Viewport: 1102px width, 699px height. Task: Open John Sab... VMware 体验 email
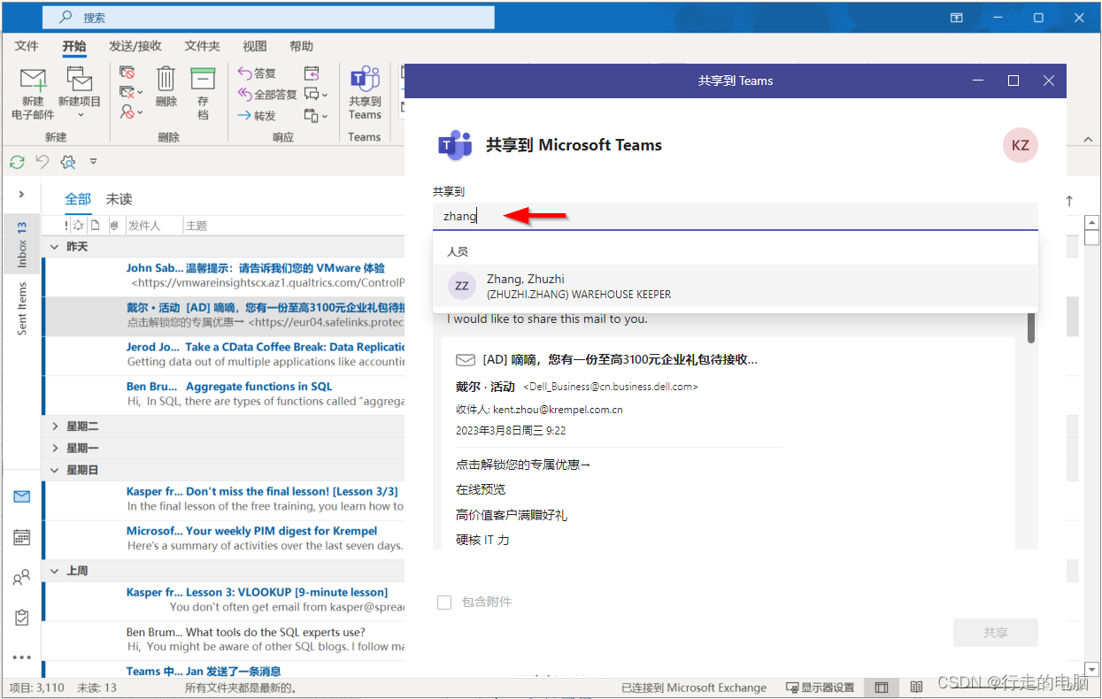click(224, 275)
